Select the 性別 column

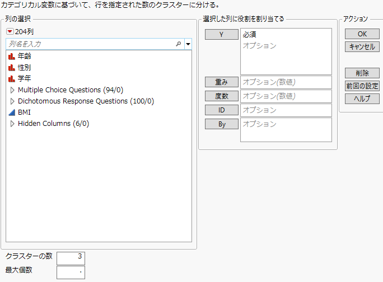coord(24,68)
